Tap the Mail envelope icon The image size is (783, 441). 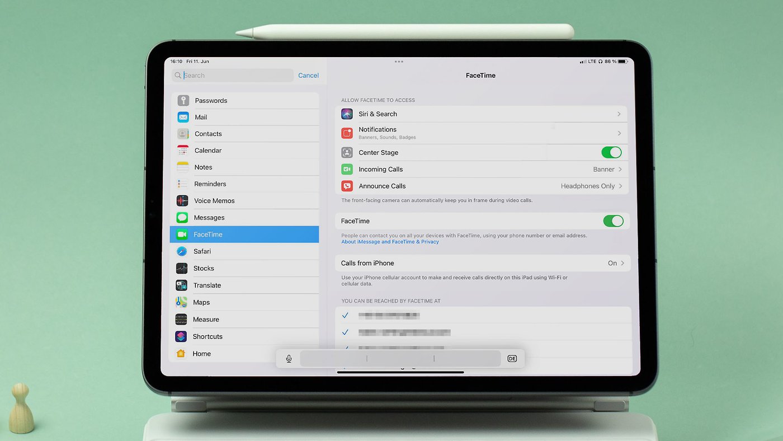click(183, 117)
